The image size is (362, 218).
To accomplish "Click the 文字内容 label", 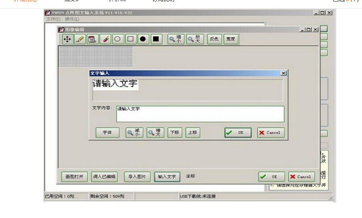I will (102, 108).
